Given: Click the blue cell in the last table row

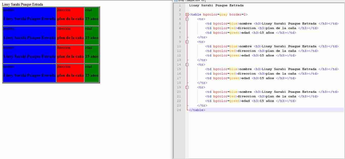Looking at the screenshot, I should pos(29,73).
